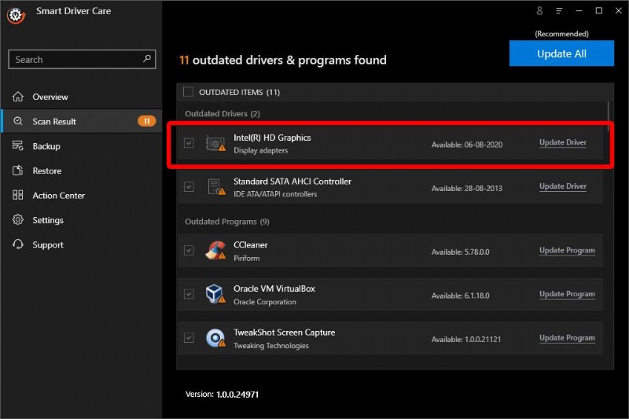This screenshot has width=629, height=419.
Task: Open the Action Center section
Action: 82,195
